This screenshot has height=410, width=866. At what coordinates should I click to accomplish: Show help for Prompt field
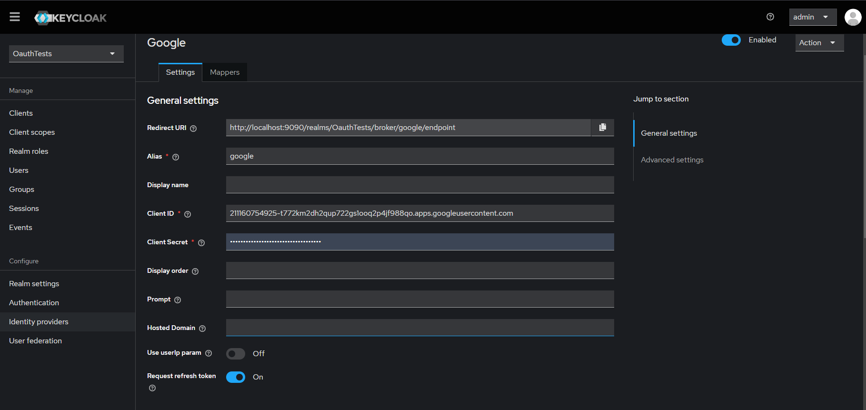(x=178, y=300)
